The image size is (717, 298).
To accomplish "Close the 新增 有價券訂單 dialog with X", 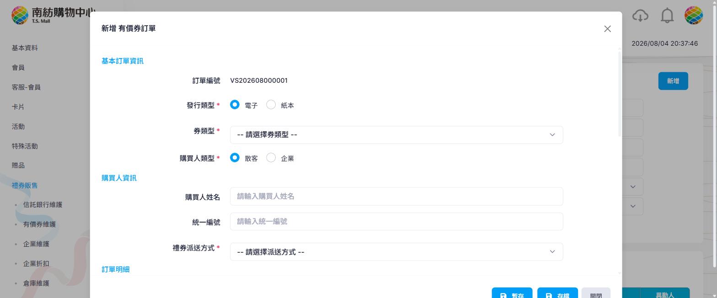I will pyautogui.click(x=607, y=29).
